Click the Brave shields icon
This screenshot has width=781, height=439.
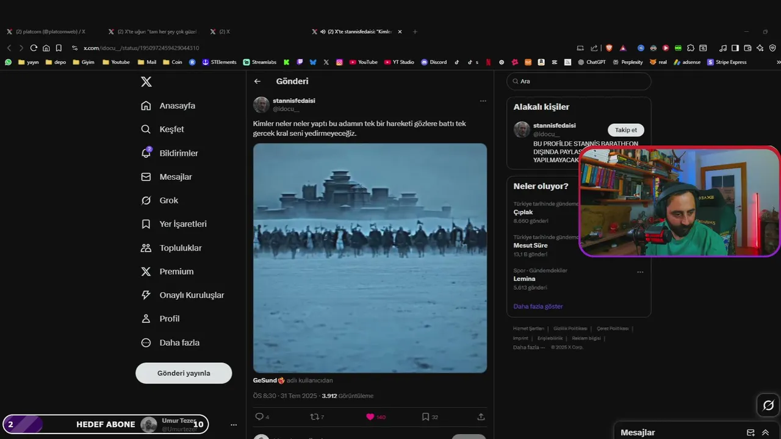click(609, 48)
